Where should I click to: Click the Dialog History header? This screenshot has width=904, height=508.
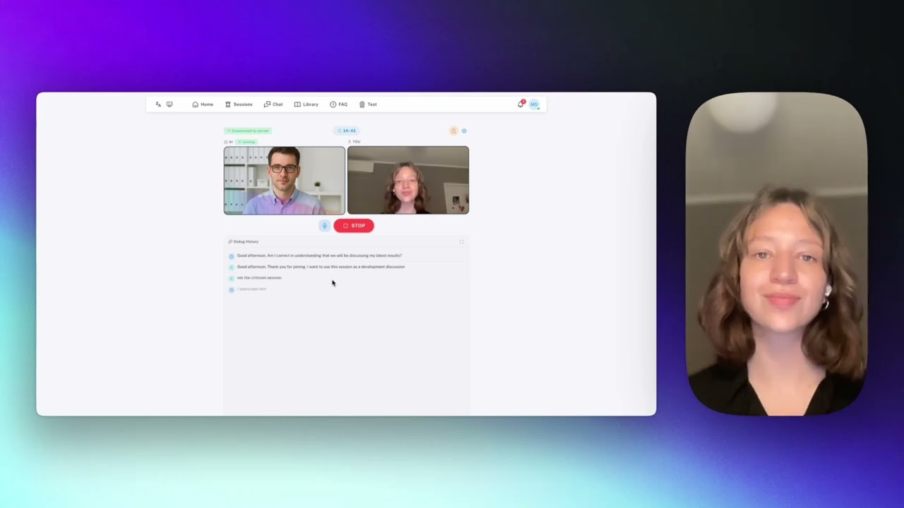244,241
